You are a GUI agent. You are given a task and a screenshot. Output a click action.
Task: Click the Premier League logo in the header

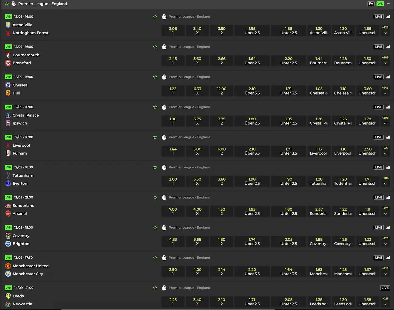click(14, 4)
